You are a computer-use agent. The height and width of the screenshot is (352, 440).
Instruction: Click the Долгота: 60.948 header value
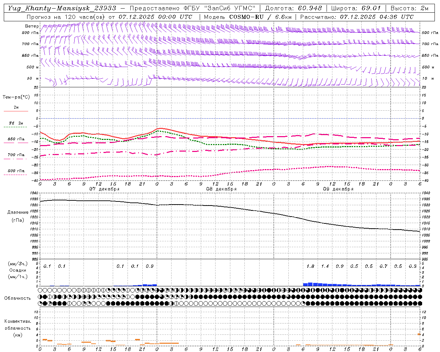point(294,8)
